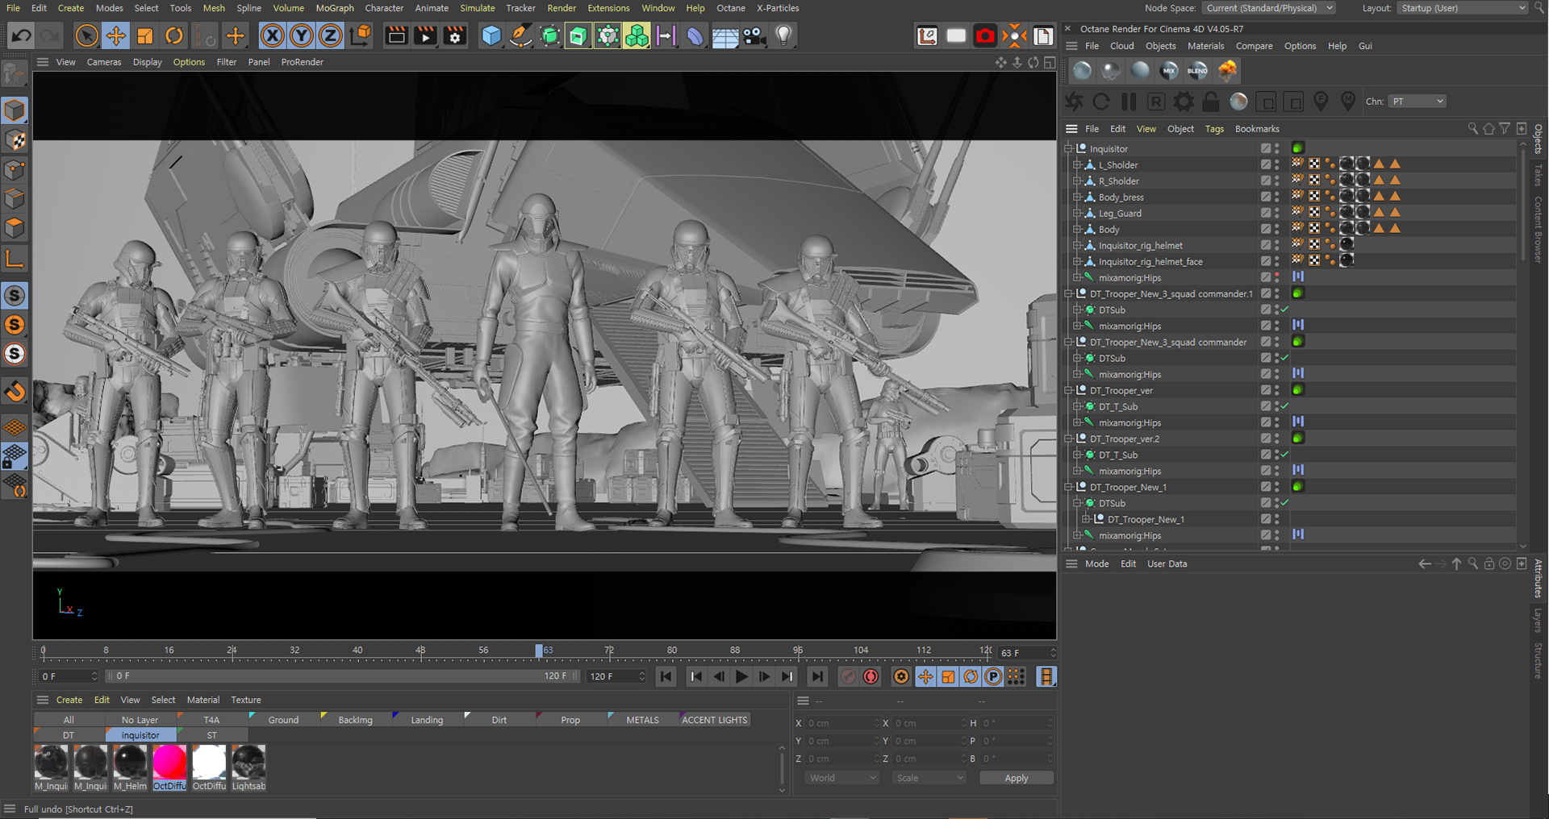Select the Scale tool icon

click(x=145, y=35)
